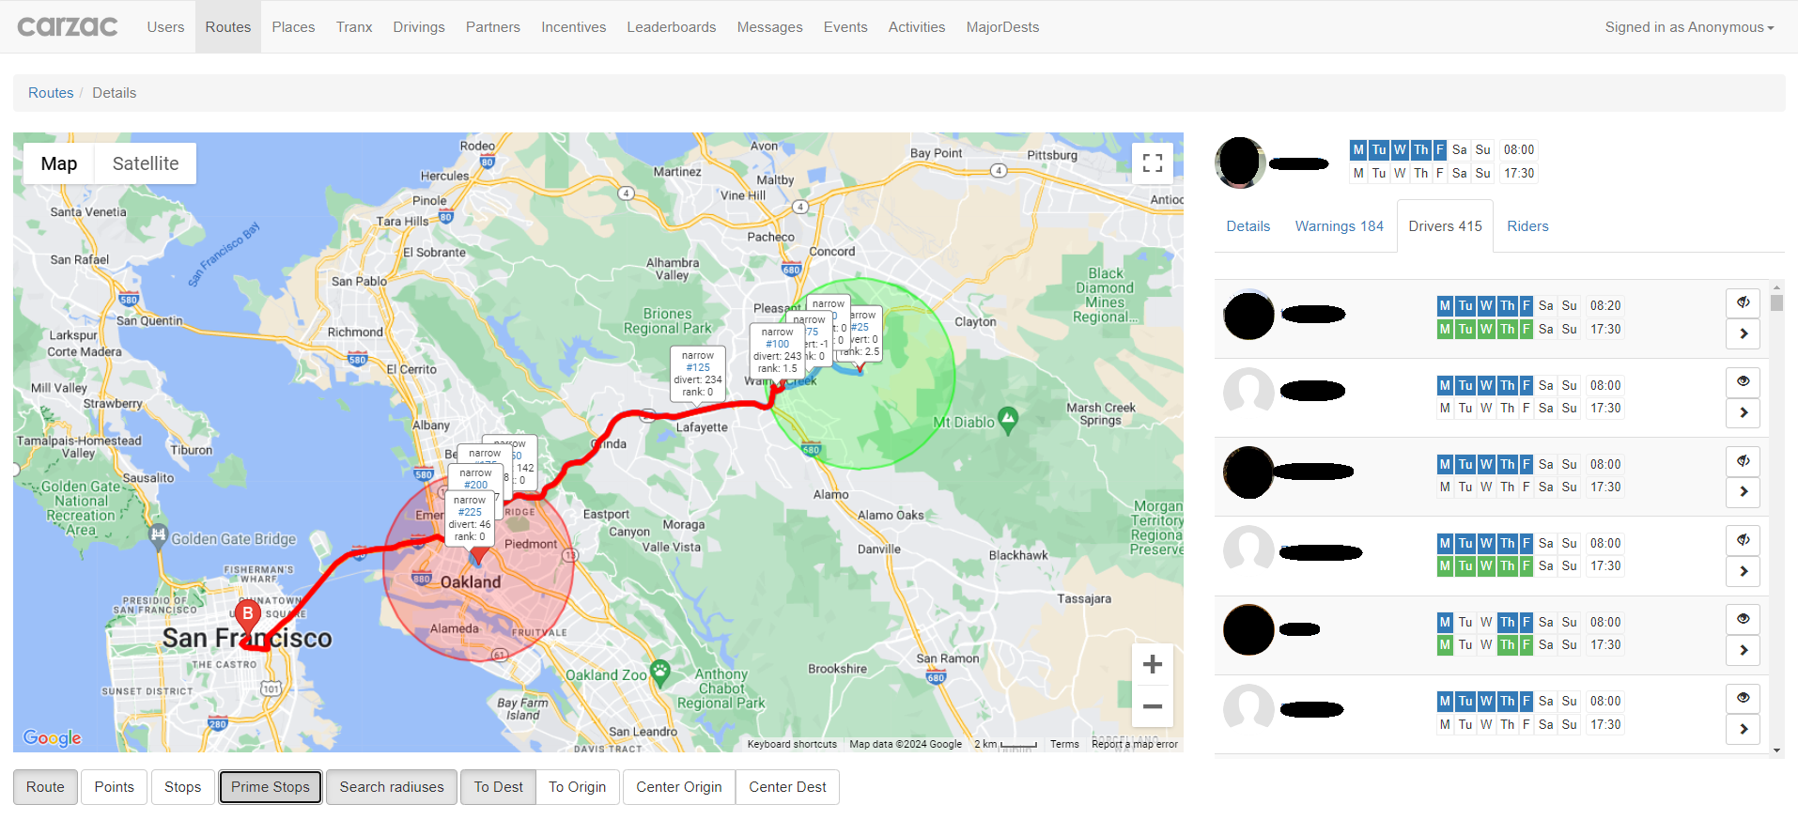Screen dimensions: 1798x820
Task: Zoom out on the map
Action: [x=1152, y=706]
